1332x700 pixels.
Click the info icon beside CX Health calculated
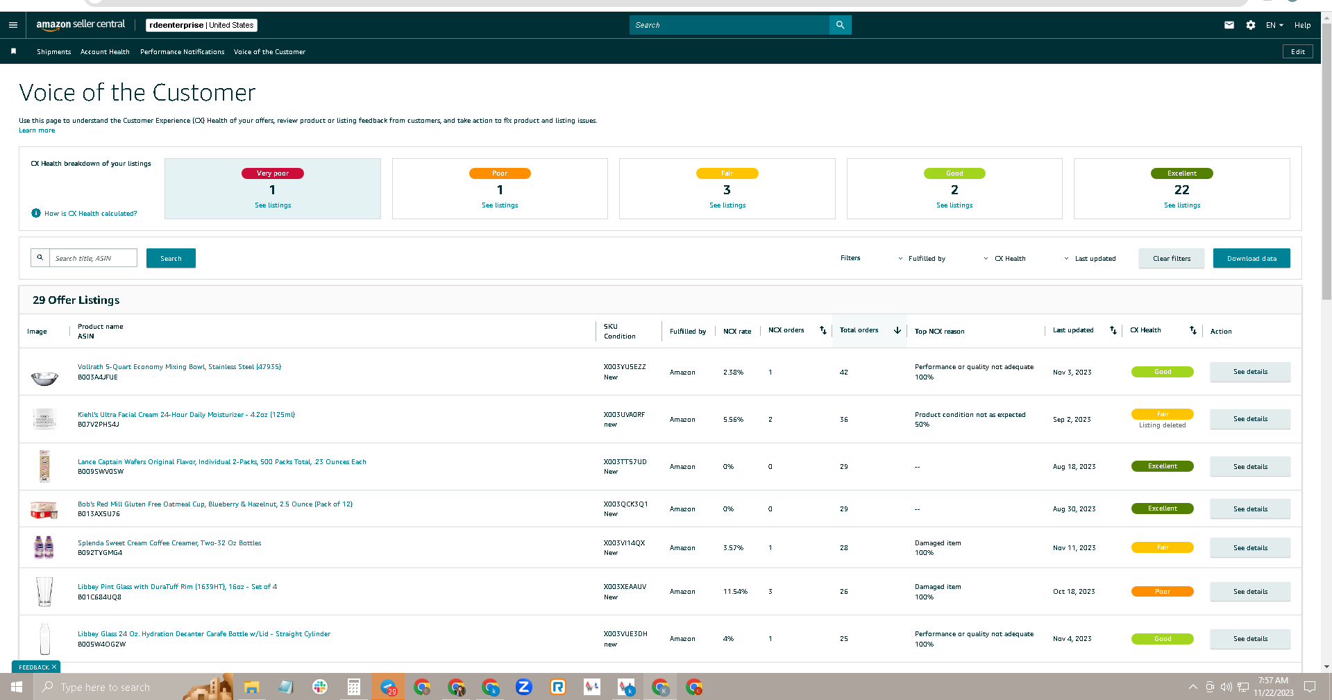pyautogui.click(x=36, y=213)
